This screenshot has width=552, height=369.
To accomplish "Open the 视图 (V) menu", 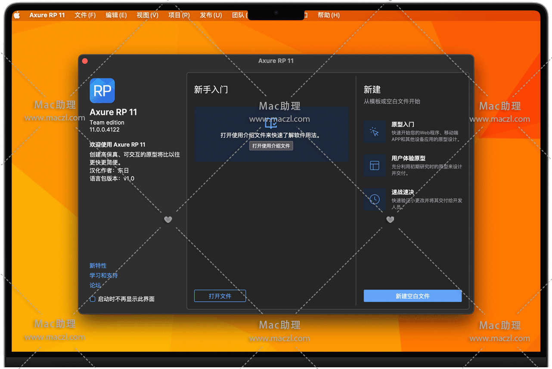I will pos(147,15).
